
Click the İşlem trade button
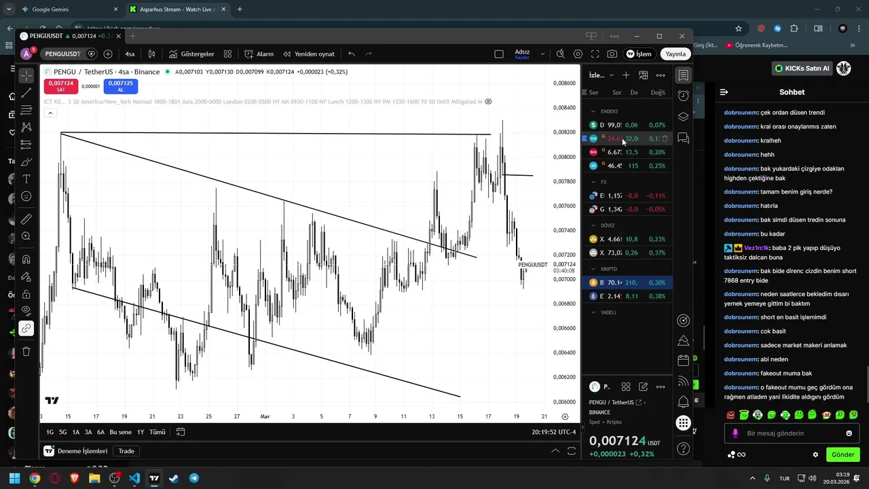[x=639, y=54]
